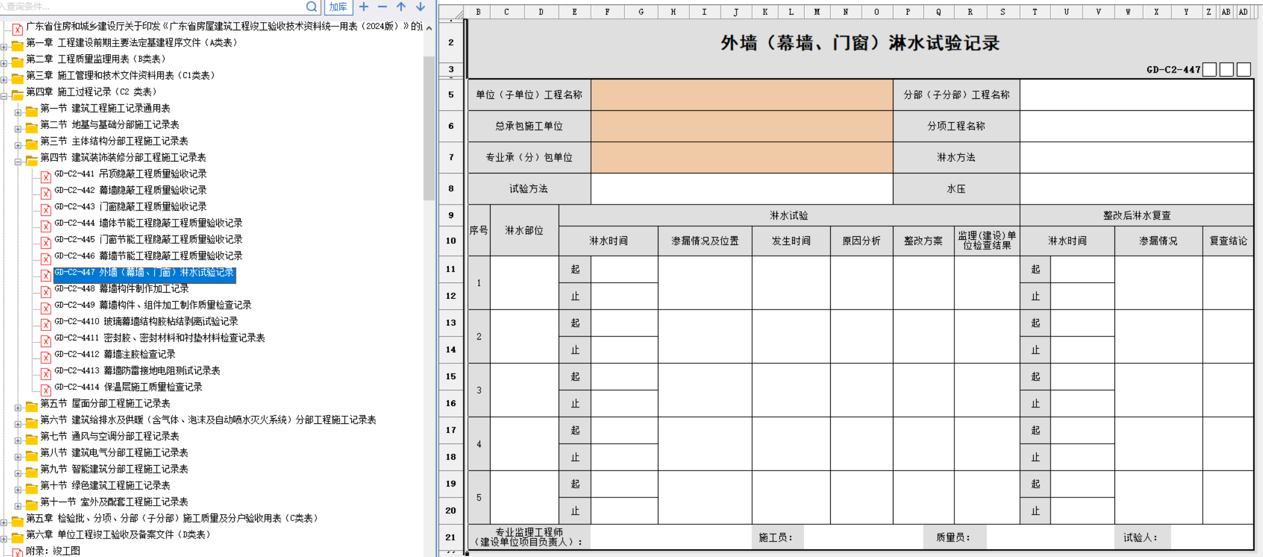Click the 试验方法 value cell
Image resolution: width=1263 pixels, height=557 pixels.
742,189
